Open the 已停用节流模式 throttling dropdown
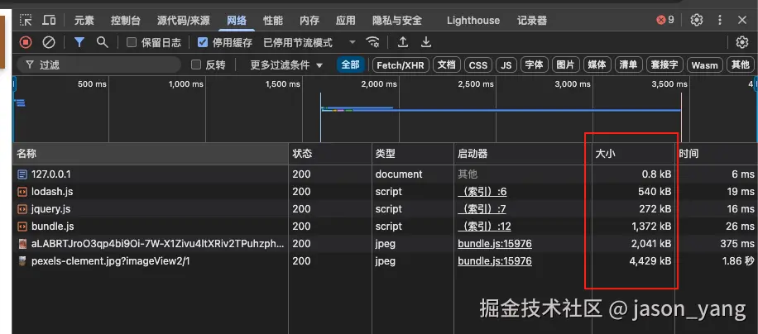The image size is (758, 334). [x=309, y=42]
